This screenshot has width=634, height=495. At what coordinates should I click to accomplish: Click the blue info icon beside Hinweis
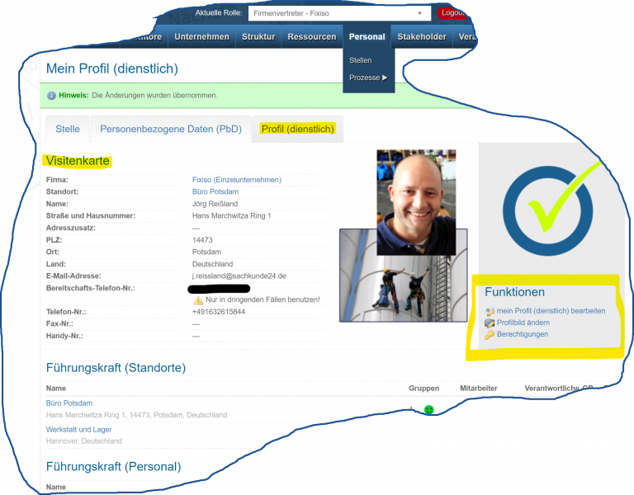point(52,96)
